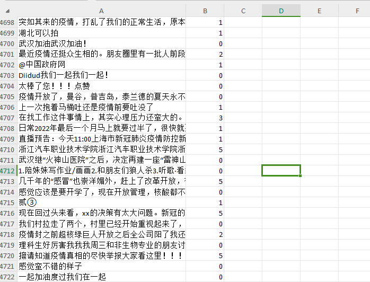This screenshot has width=370, height=282.
Task: Click cell starting '直播预告：今天11:00'
Action: (101, 139)
